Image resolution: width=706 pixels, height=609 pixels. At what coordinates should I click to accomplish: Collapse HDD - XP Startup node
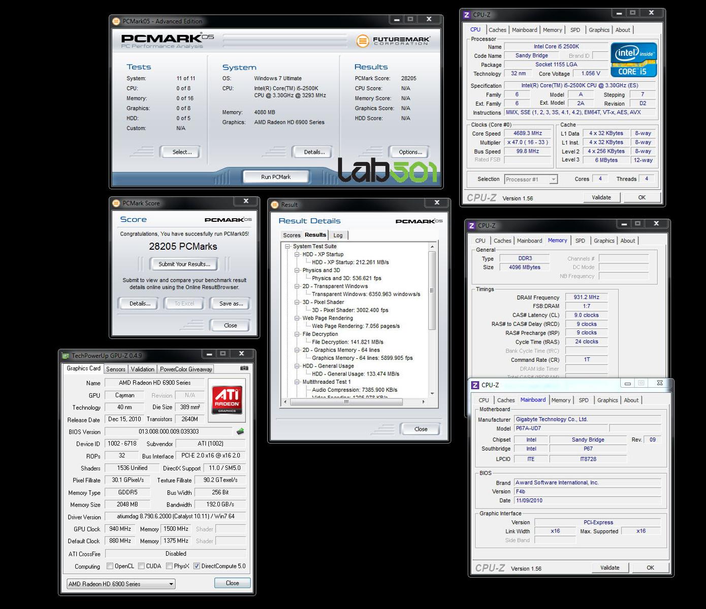point(297,254)
